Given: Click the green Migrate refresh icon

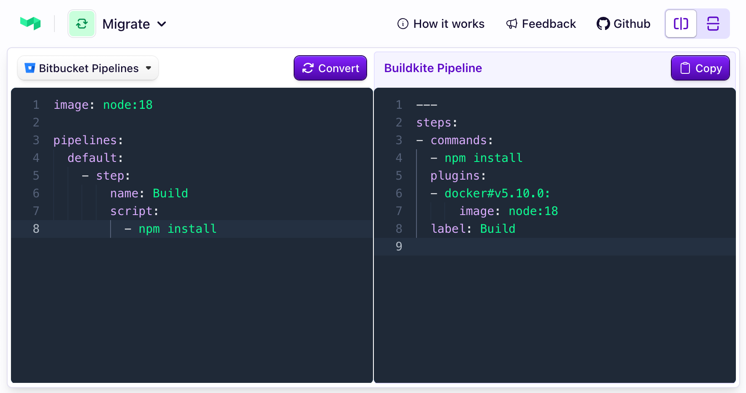Looking at the screenshot, I should tap(82, 24).
